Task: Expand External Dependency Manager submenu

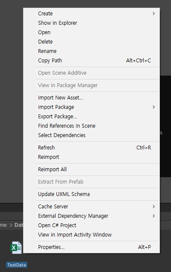Action: (91, 216)
